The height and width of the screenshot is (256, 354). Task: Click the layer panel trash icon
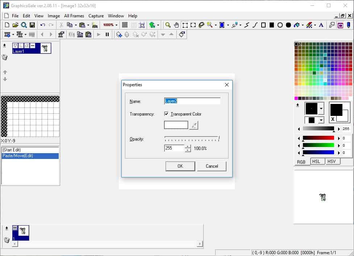coord(5,57)
